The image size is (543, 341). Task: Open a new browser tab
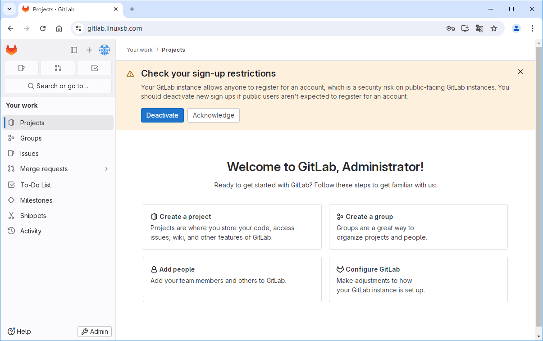pyautogui.click(x=132, y=9)
